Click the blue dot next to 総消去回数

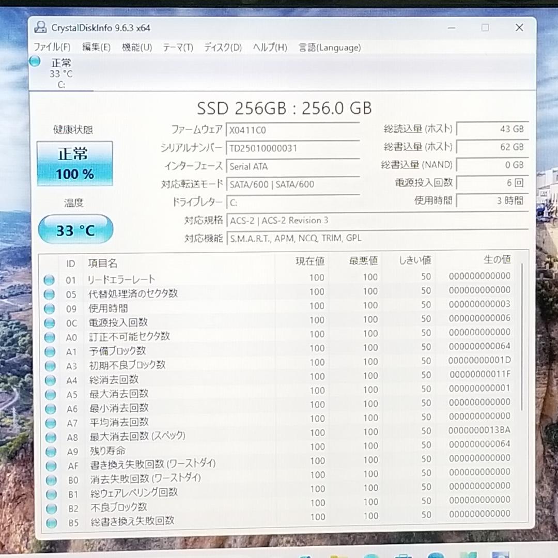point(50,379)
